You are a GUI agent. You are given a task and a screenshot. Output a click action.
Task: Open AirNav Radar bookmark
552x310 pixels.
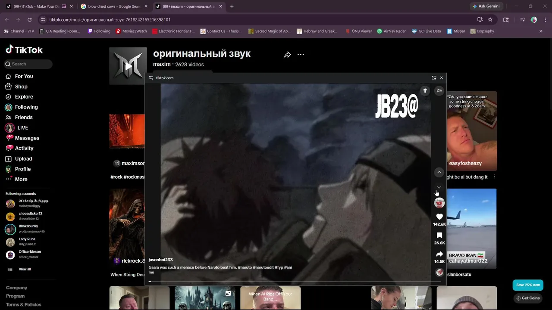pos(392,31)
